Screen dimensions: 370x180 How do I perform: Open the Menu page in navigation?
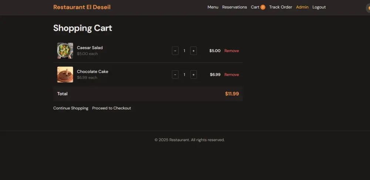(213, 7)
